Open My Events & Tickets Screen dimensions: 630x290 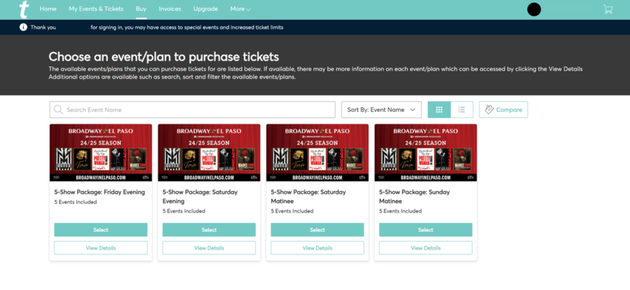click(96, 9)
